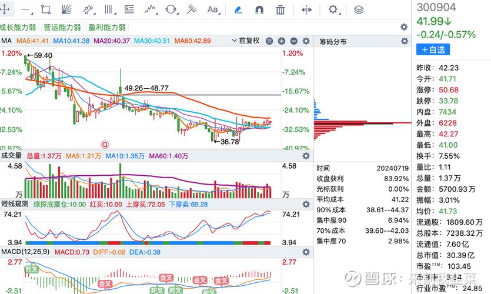Select the 筹码分布 panel title
491x294 pixels.
coord(333,41)
